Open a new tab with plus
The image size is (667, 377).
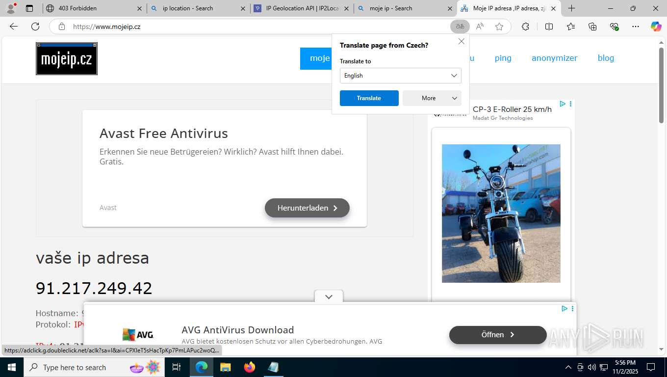[571, 8]
